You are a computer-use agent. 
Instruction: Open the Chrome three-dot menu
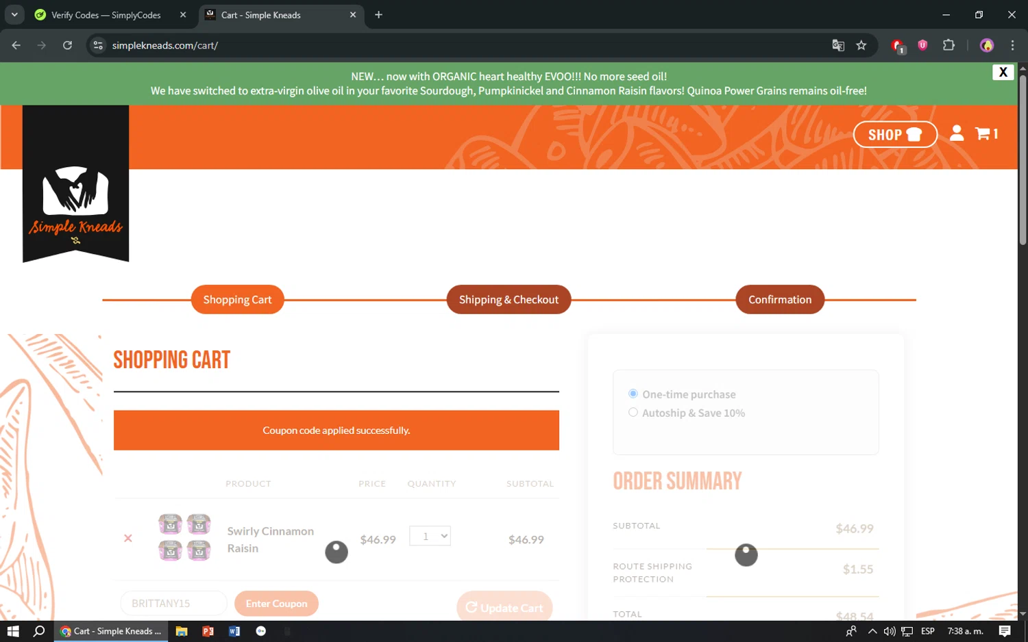pos(1012,45)
